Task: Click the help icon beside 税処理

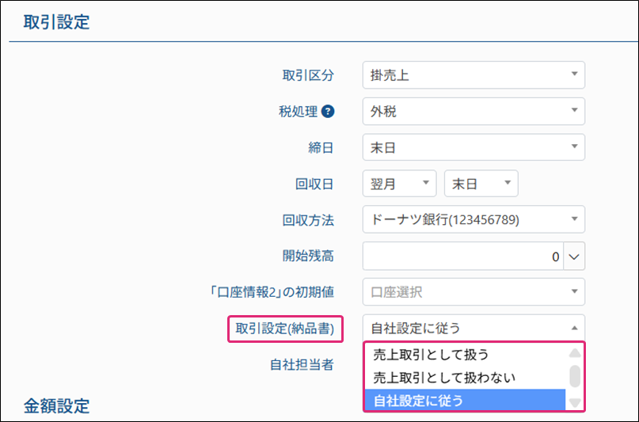Action: pos(328,112)
